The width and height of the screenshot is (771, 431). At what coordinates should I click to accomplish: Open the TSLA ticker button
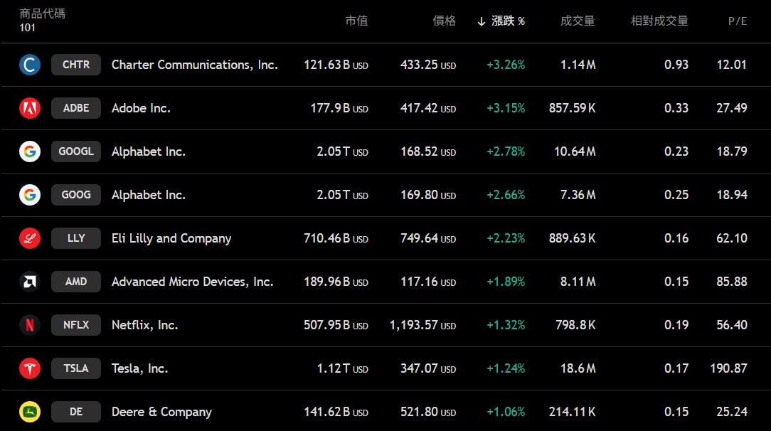[x=76, y=368]
